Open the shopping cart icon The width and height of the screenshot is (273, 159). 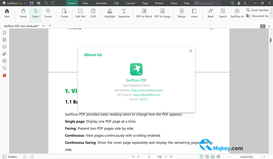click(232, 3)
